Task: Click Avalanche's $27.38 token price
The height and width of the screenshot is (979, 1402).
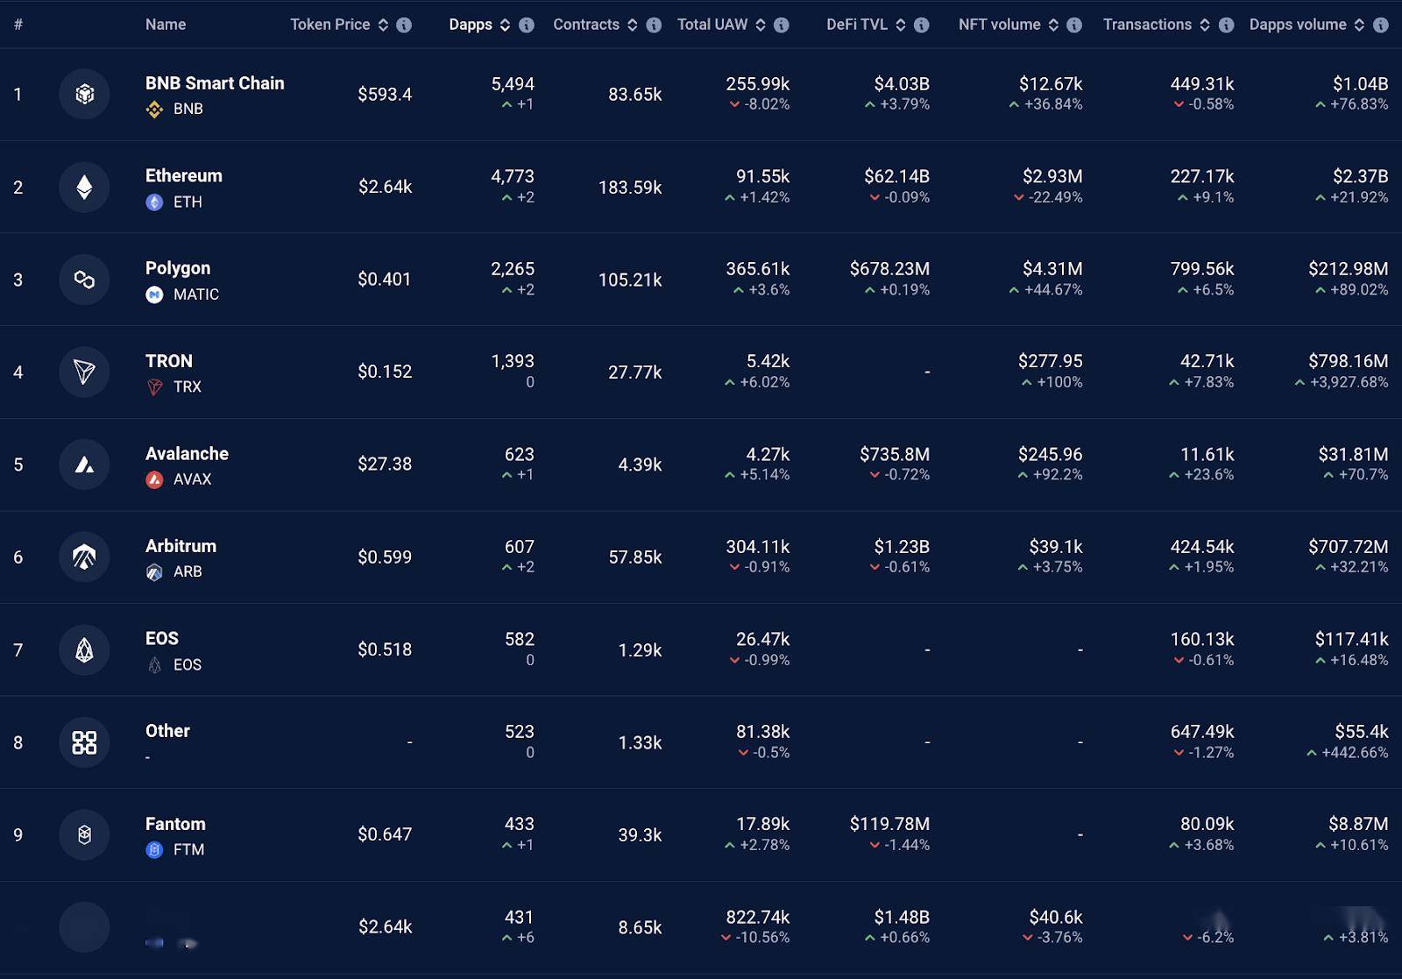Action: [x=385, y=464]
